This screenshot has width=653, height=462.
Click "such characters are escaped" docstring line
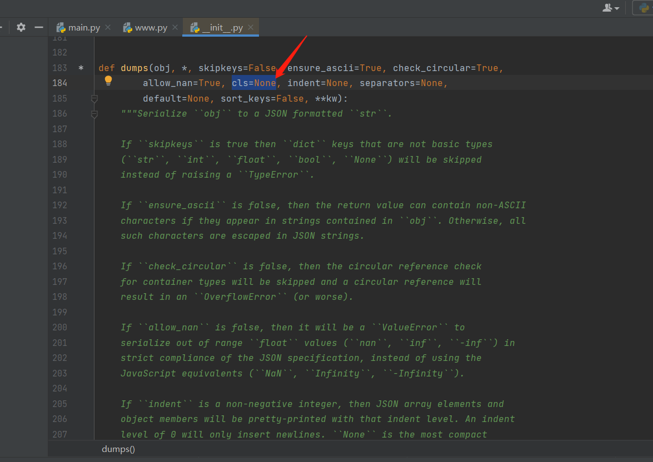coord(242,236)
